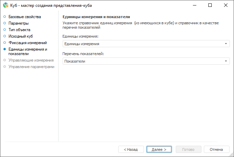Screen dimensions: 234x157
Task: Click the Управляющие измерения step
Action: [31, 60]
